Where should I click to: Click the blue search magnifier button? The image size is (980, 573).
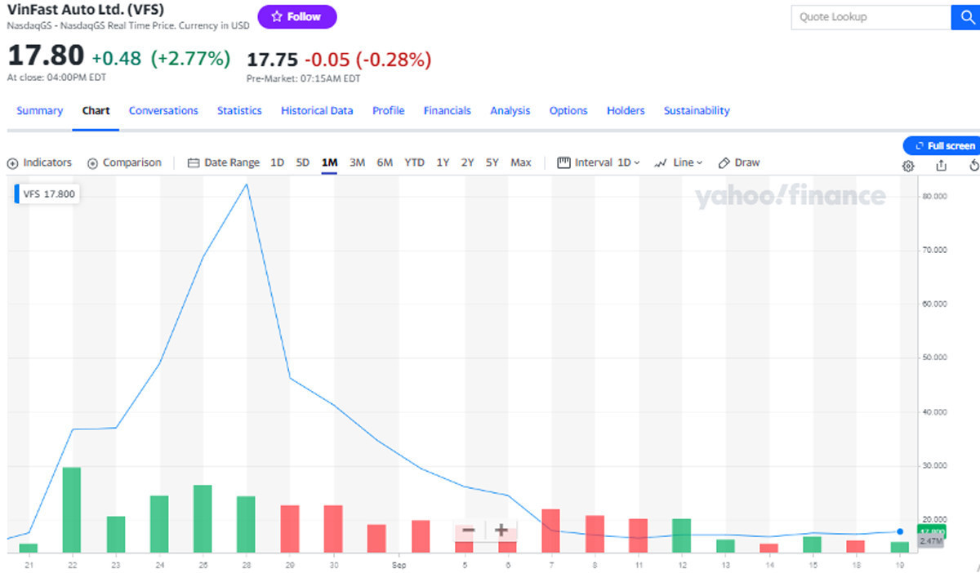point(964,17)
